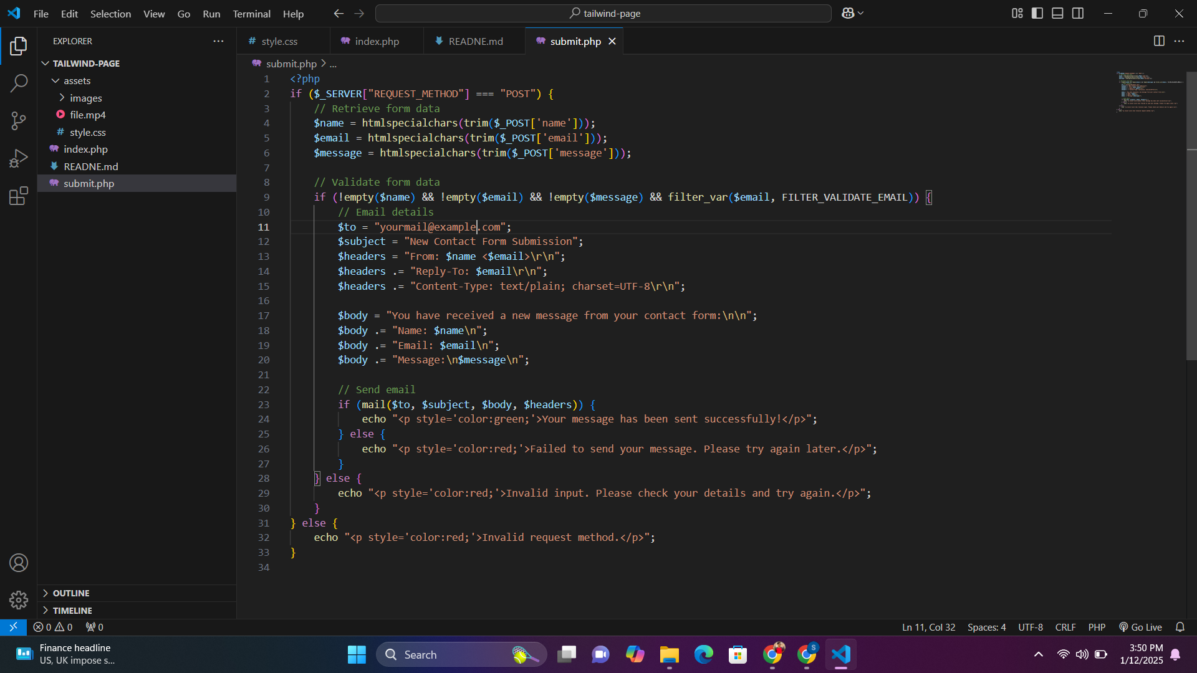1197x673 pixels.
Task: Expand the OUTLINE section
Action: point(137,593)
